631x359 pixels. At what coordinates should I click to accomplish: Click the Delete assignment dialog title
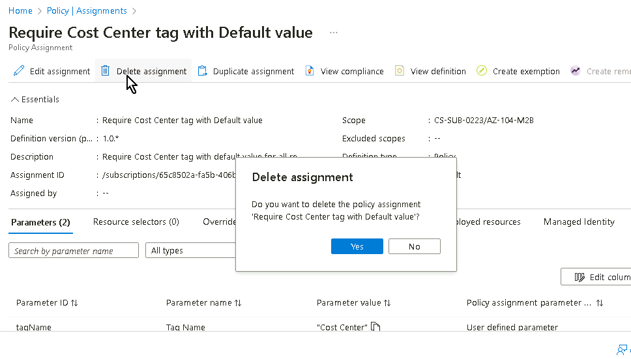(x=302, y=177)
